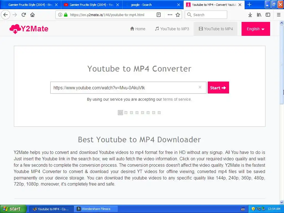Show the sidebar via toolbar icon

pos(268,15)
